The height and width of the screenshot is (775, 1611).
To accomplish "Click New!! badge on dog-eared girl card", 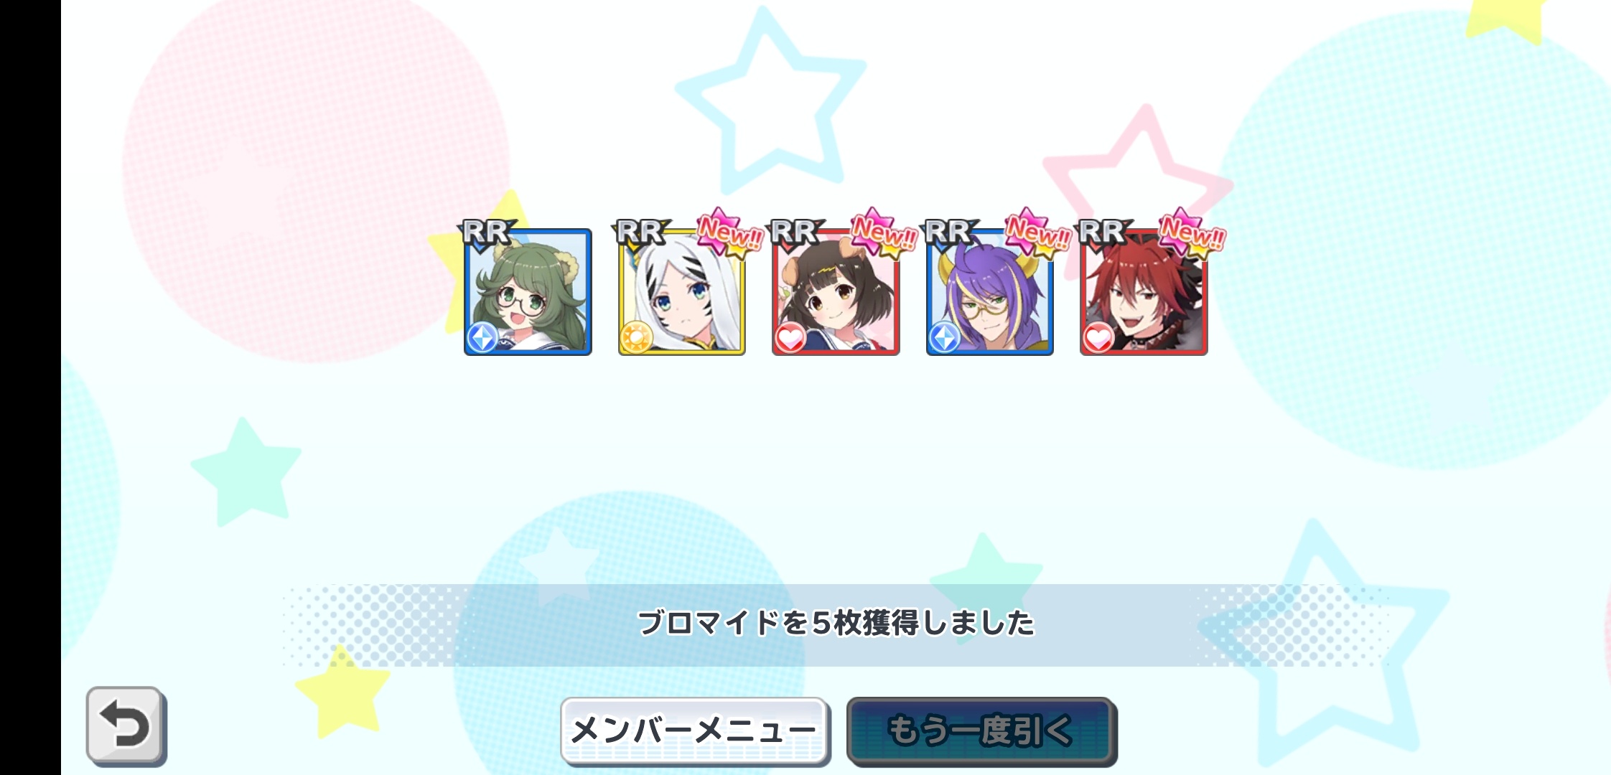I will (883, 232).
